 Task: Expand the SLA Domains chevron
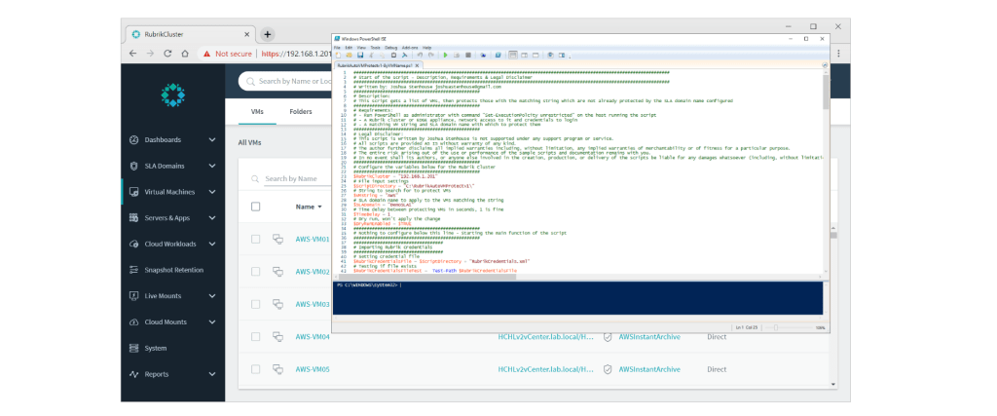[212, 166]
